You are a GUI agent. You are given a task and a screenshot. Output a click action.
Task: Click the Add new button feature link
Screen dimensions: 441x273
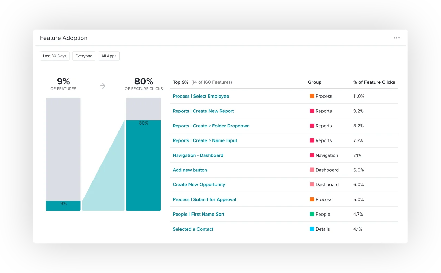click(190, 170)
